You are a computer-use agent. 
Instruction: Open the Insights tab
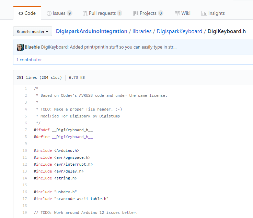213,13
